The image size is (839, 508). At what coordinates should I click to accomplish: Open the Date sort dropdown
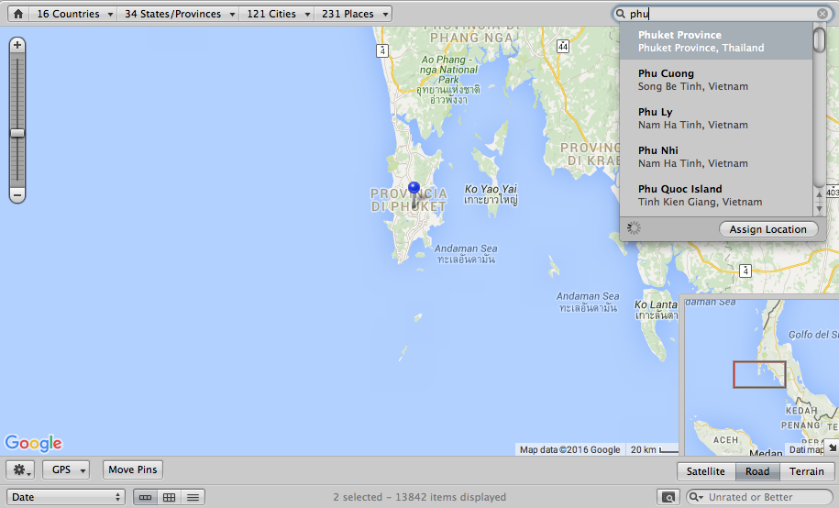click(x=66, y=497)
